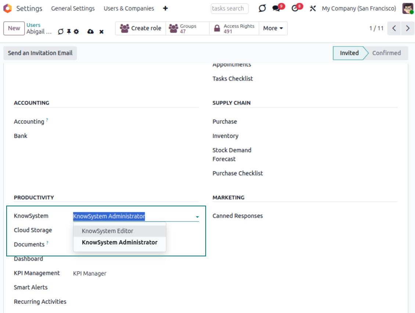This screenshot has height=313, width=415.
Task: Open the user avatar menu
Action: click(408, 8)
